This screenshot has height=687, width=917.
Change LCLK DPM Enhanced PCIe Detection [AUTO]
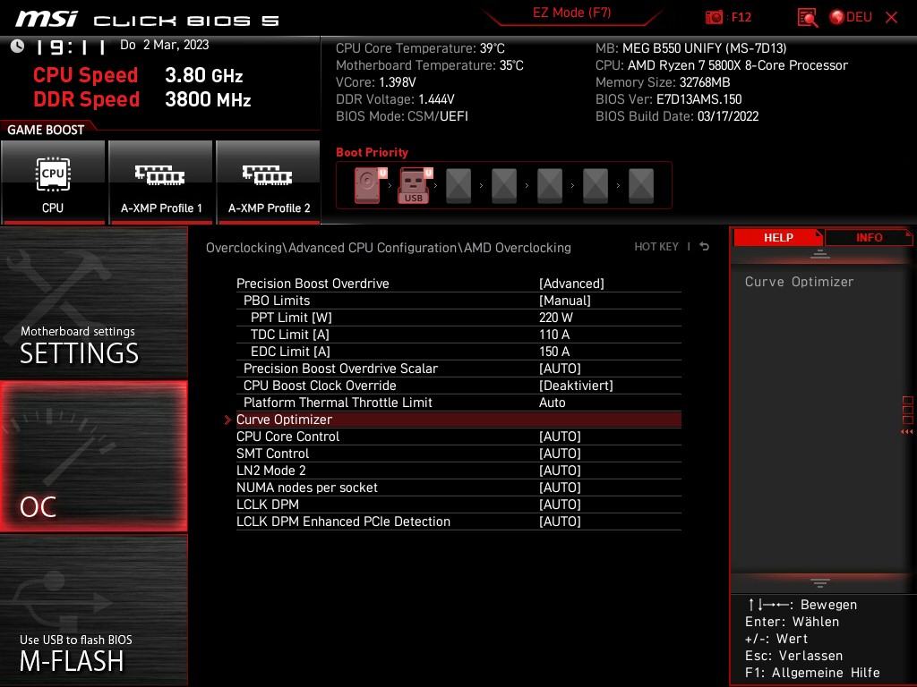[560, 522]
